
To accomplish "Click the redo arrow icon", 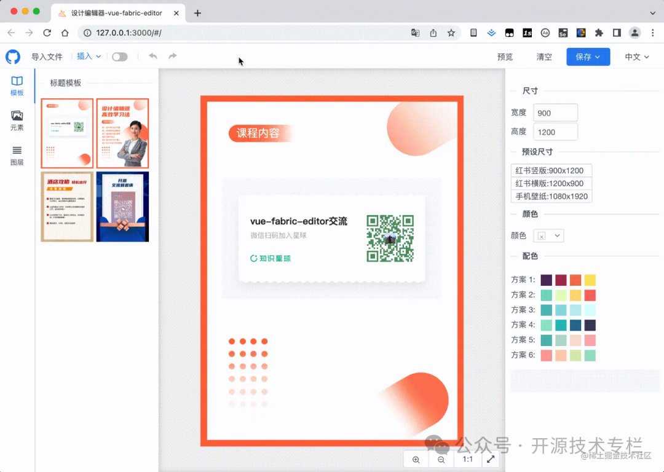I will [172, 57].
